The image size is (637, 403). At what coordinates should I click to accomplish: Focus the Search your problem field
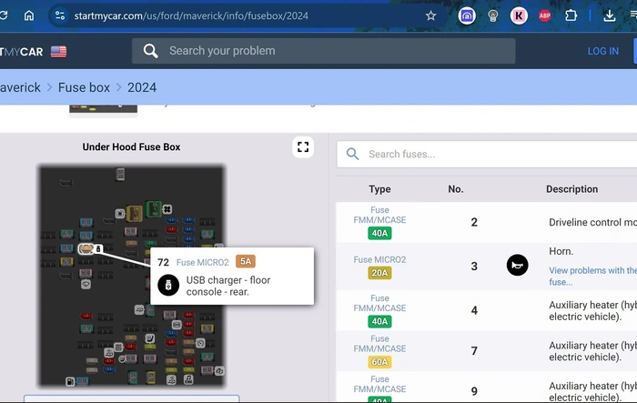click(323, 51)
